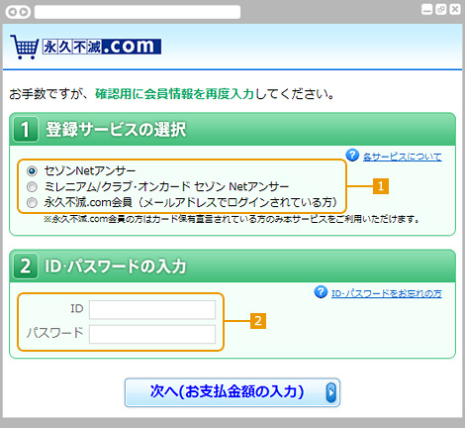Click the help icon beside ID・パスワードをお忘れの方
The height and width of the screenshot is (428, 465).
[321, 292]
